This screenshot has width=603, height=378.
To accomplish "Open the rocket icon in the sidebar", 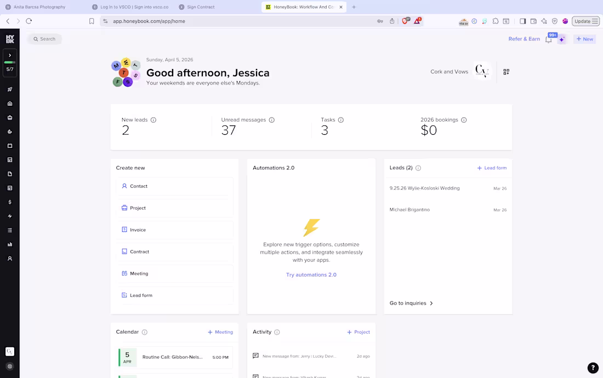I will click(10, 89).
